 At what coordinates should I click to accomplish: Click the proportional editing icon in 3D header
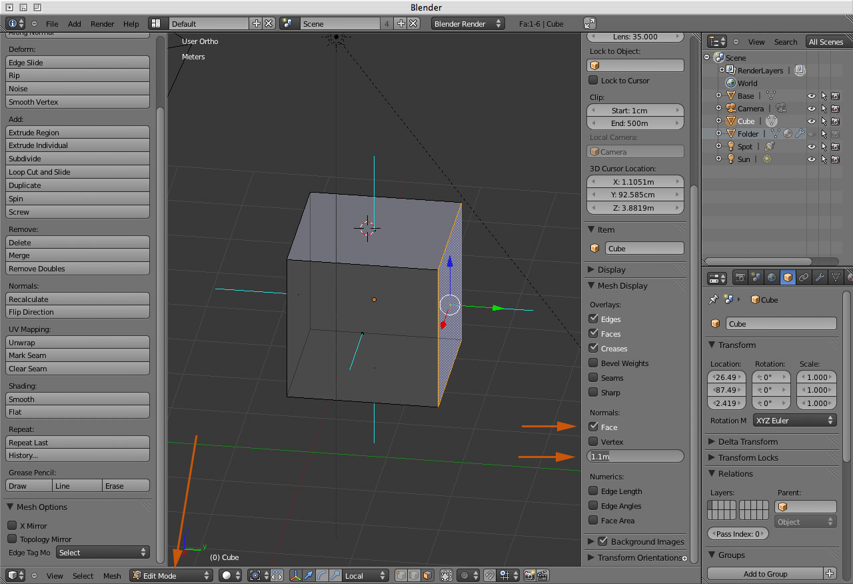[x=465, y=575]
